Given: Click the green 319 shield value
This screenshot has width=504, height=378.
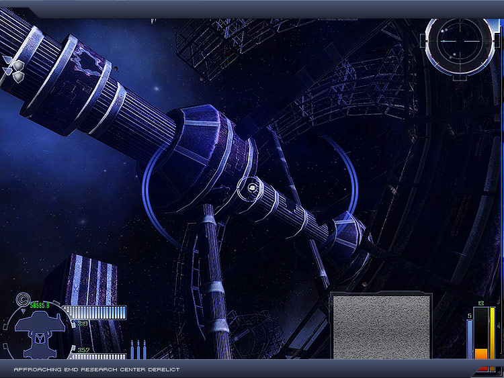Looking at the screenshot, I should tap(83, 324).
